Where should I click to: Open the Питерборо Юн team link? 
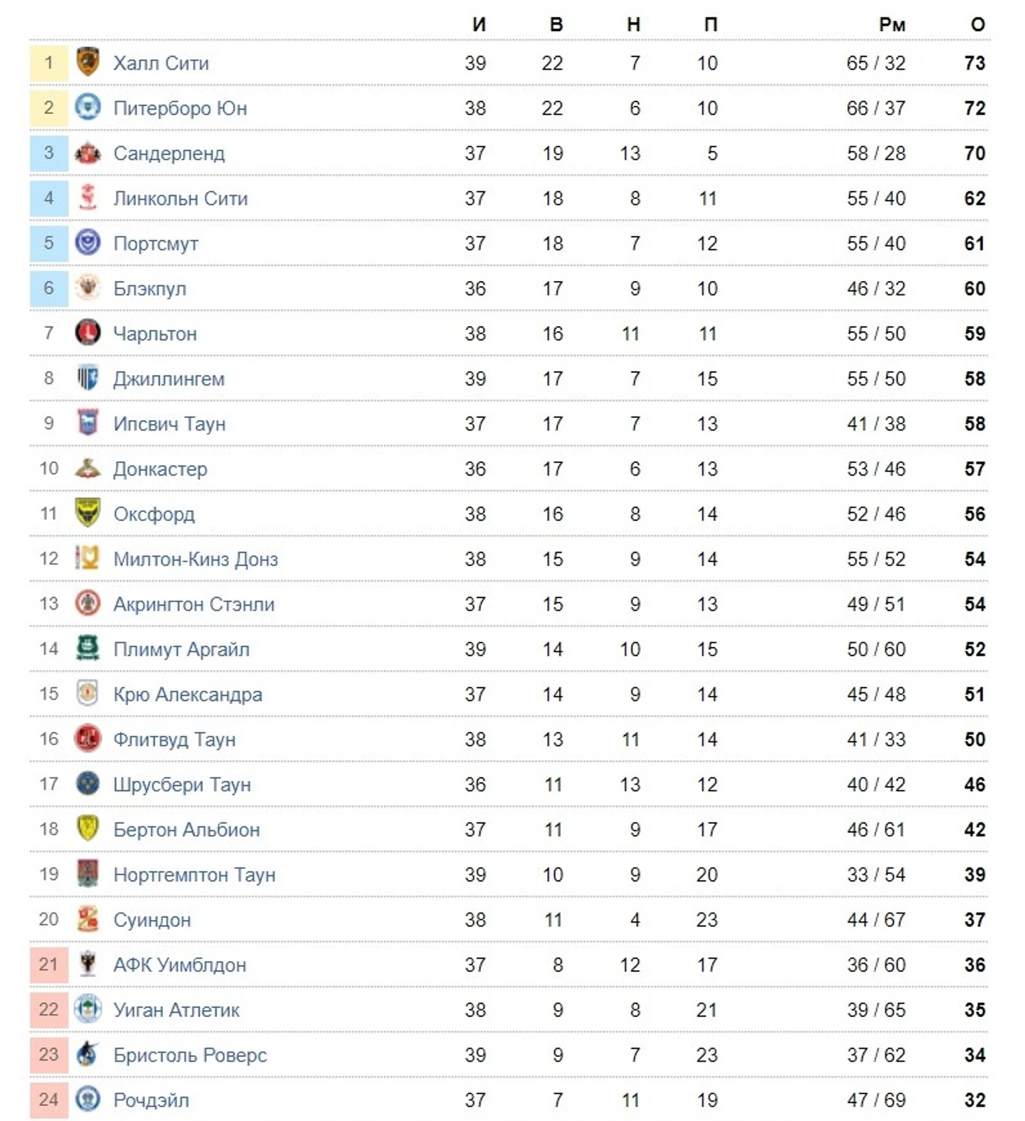[180, 108]
